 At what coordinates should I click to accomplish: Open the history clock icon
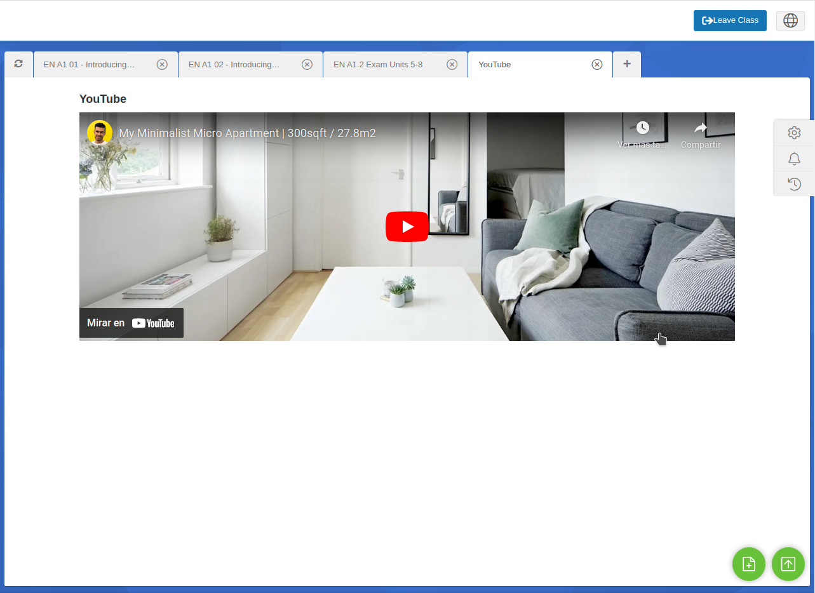[794, 184]
